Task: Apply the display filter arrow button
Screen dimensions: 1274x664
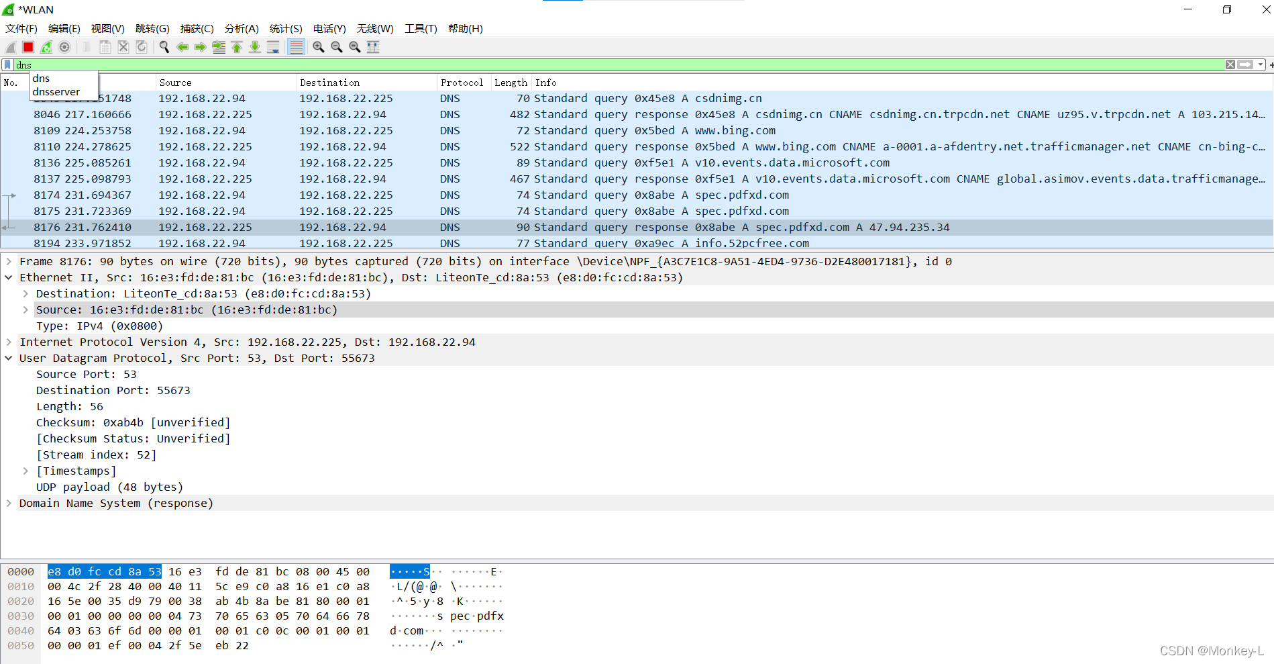Action: (1245, 64)
